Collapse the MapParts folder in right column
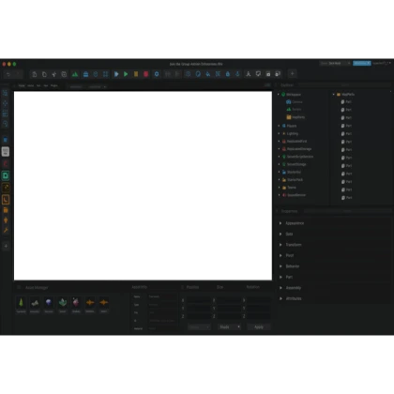This screenshot has width=394, height=394. coord(333,94)
